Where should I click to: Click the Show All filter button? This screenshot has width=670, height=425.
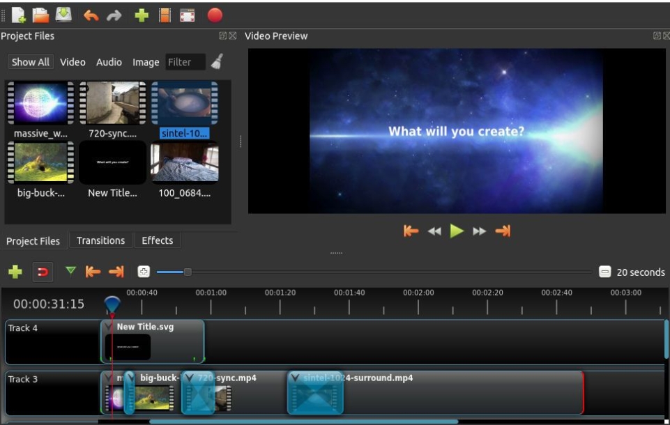[31, 62]
